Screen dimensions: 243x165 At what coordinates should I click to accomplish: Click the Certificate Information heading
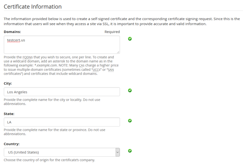point(33,7)
